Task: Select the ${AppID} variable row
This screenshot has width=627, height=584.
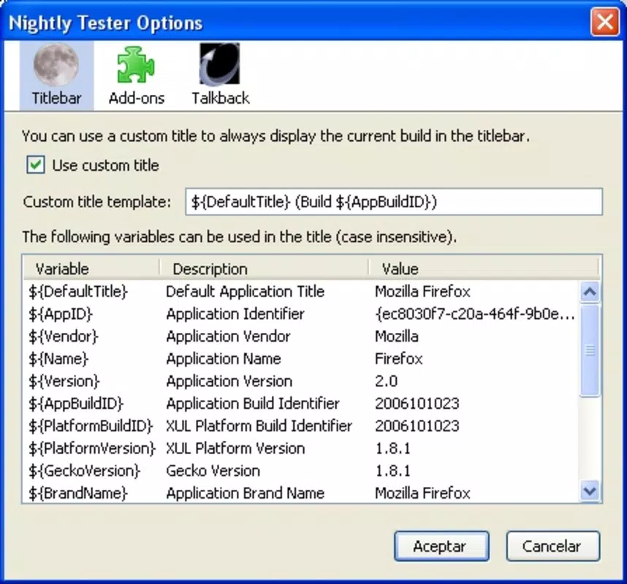Action: coord(300,314)
